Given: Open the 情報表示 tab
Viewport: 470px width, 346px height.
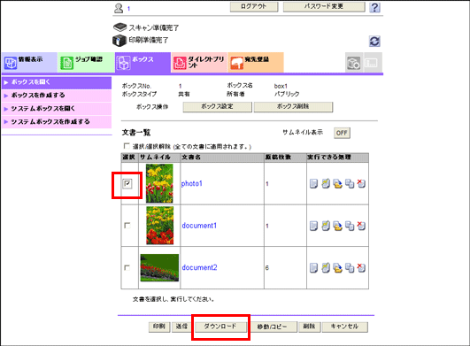Looking at the screenshot, I should click(x=29, y=62).
